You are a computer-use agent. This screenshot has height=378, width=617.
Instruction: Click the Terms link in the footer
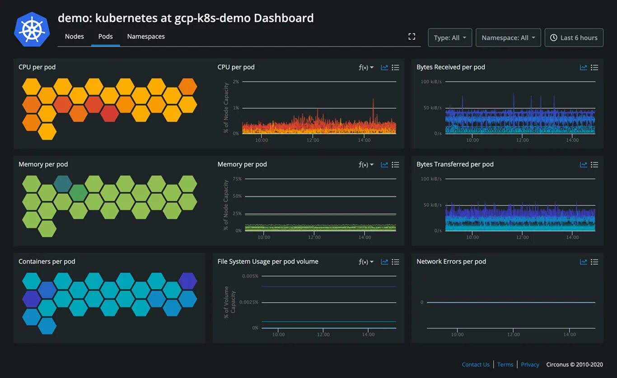(x=505, y=364)
